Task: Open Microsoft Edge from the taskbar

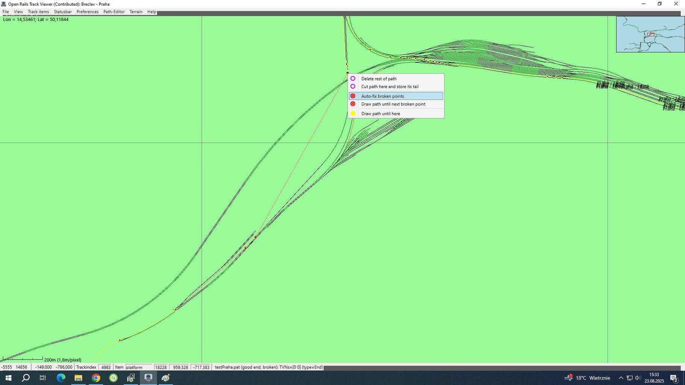Action: [61, 378]
